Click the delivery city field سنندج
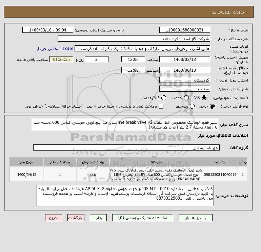261x252 pixels. 185,89
